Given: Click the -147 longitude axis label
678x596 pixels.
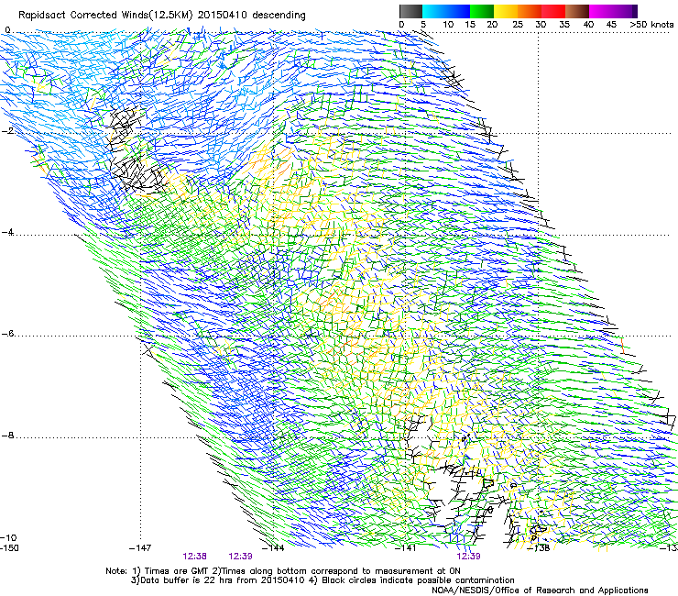Looking at the screenshot, I should 140,547.
